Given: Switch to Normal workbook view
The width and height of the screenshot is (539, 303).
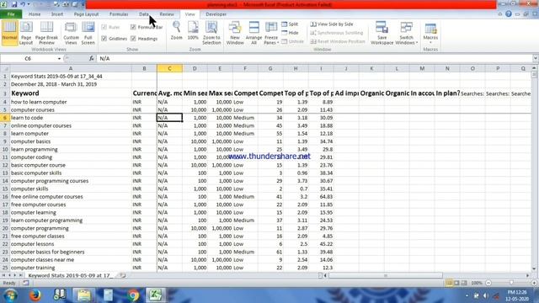Looking at the screenshot, I should pos(9,33).
